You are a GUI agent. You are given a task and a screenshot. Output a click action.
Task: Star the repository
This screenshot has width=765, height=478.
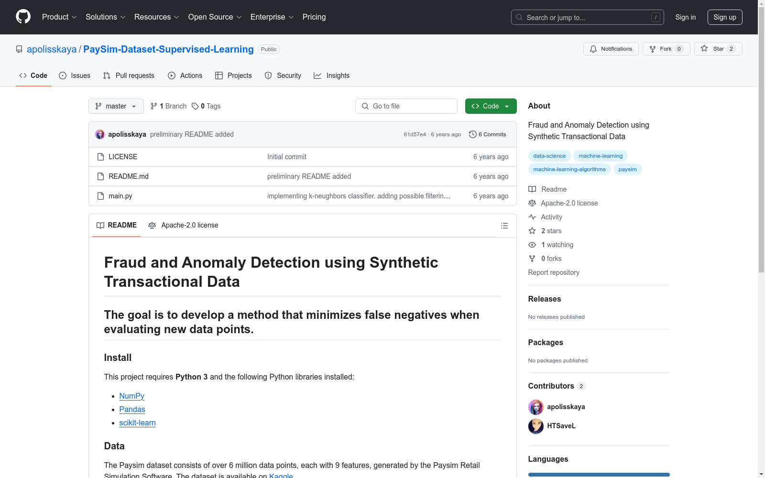[718, 49]
